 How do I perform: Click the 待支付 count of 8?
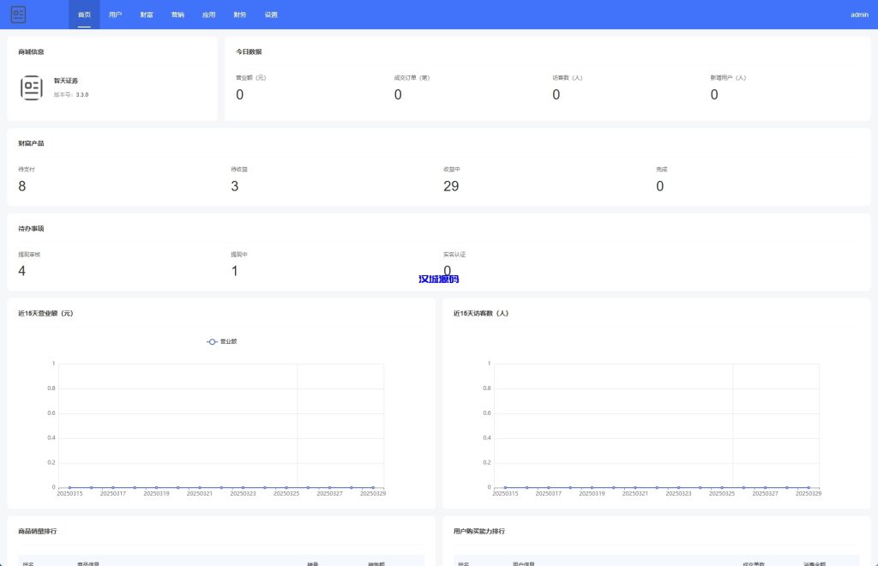point(22,186)
